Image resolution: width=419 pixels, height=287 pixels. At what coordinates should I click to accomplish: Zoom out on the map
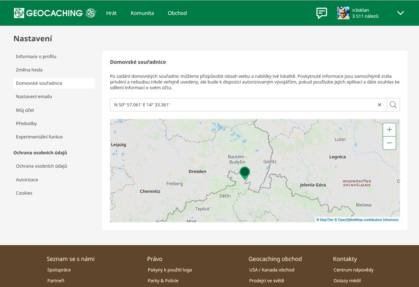tap(389, 143)
